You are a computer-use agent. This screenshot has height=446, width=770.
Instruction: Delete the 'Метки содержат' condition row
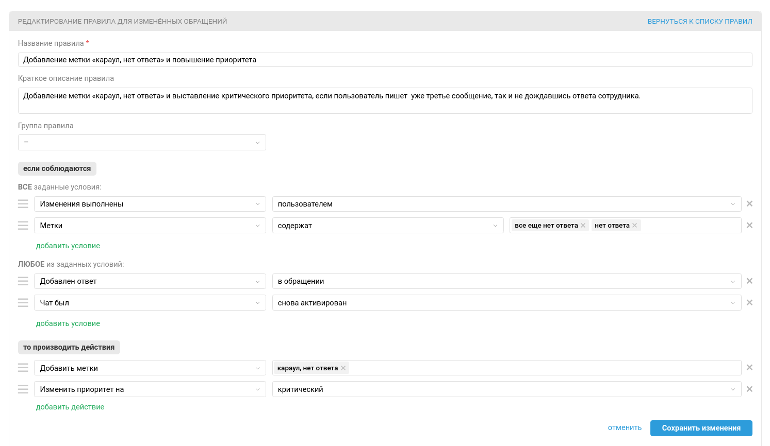pos(749,226)
